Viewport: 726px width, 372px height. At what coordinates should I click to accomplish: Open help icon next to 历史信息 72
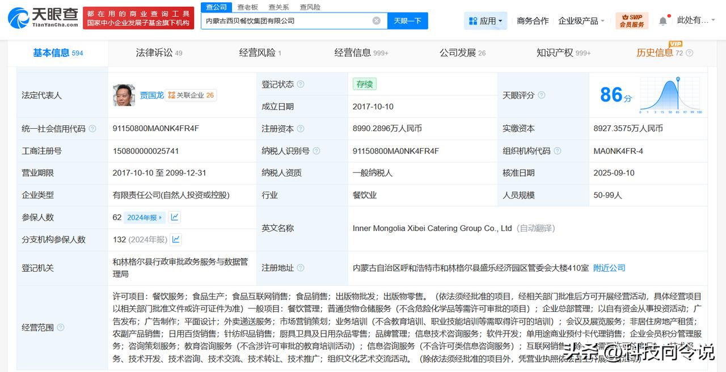689,53
